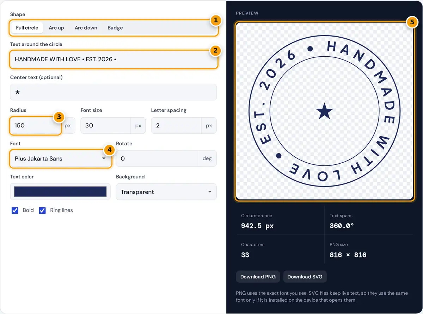
Task: Click the Letter spacing field showing 2
Action: [176, 126]
